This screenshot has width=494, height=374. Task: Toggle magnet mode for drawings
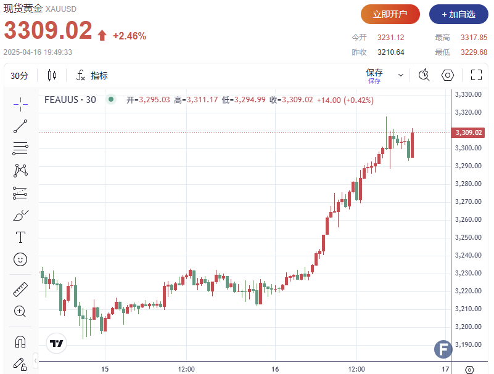[x=20, y=341]
